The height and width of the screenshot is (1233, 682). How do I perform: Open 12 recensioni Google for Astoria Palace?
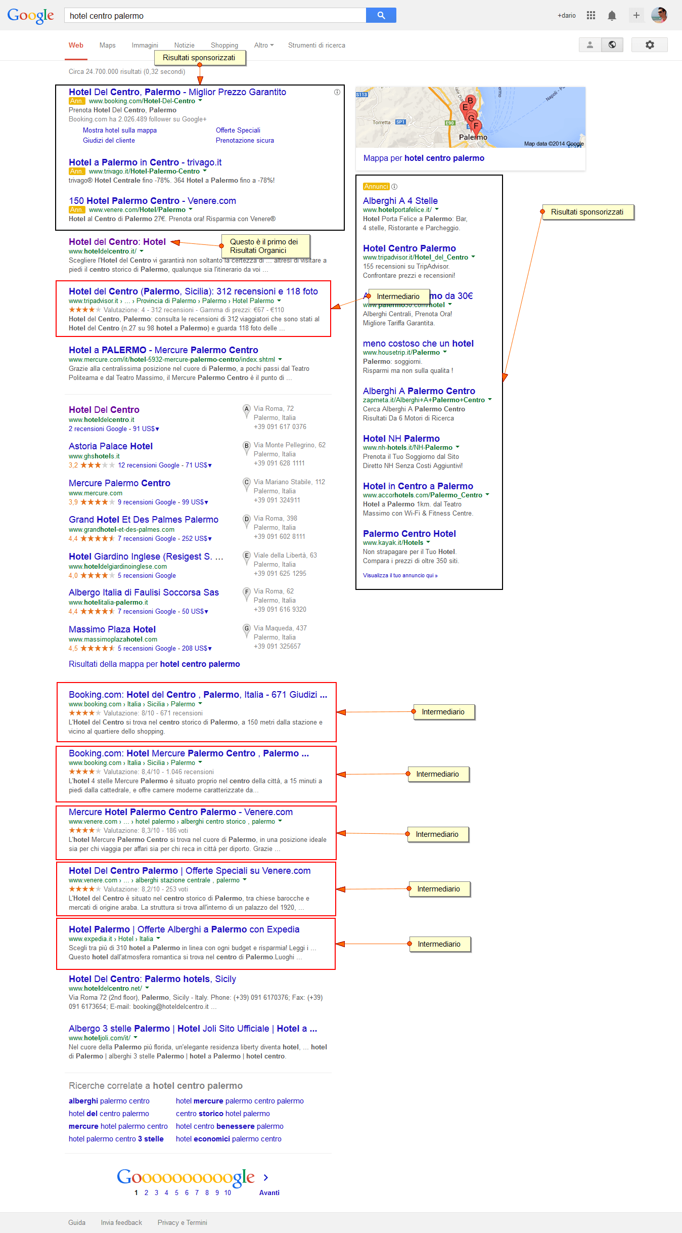(x=149, y=465)
